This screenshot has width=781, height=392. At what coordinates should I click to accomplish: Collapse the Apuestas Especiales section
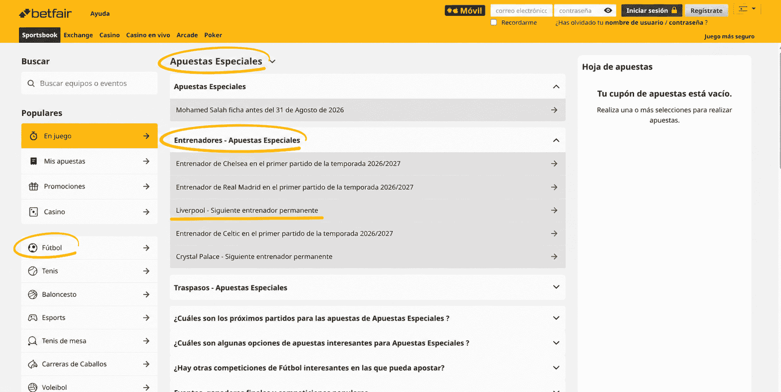pos(556,86)
